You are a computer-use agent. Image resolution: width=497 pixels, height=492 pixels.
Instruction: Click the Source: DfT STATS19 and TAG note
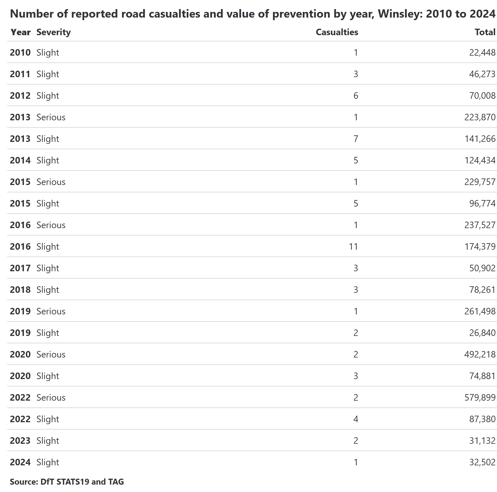[x=67, y=482]
